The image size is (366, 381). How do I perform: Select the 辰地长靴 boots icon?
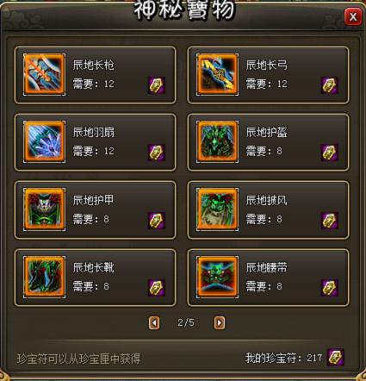coord(44,277)
